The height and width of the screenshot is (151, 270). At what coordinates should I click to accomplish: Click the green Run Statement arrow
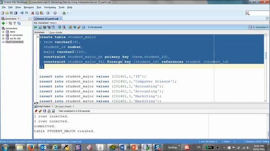pyautogui.click(x=35, y=27)
